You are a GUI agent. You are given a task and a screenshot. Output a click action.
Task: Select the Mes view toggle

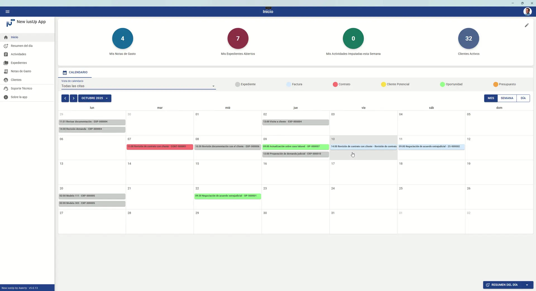point(491,98)
